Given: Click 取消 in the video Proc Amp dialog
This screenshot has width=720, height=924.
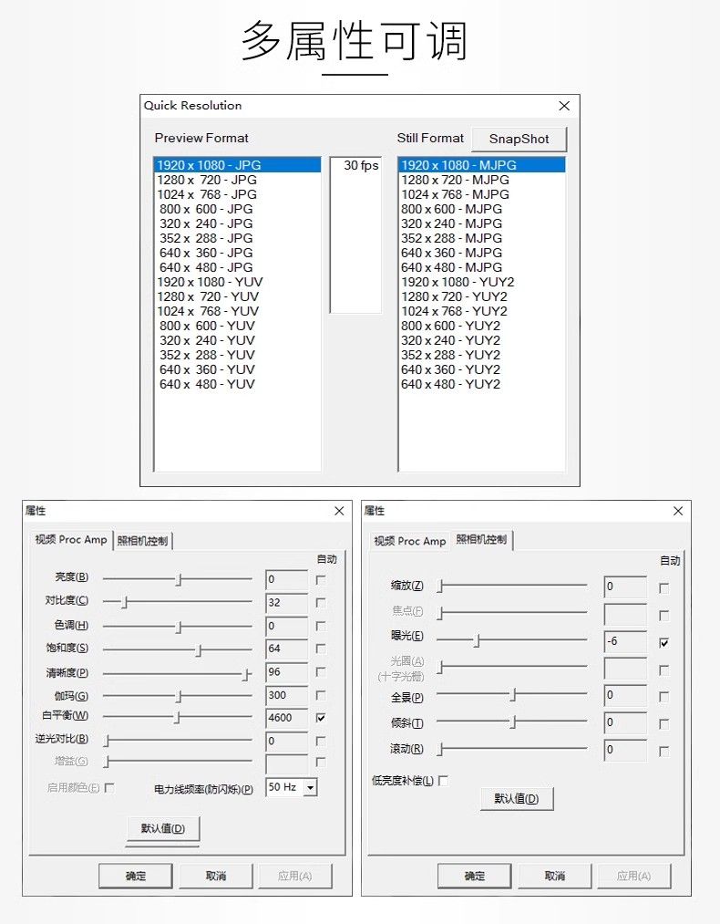Looking at the screenshot, I should 215,876.
